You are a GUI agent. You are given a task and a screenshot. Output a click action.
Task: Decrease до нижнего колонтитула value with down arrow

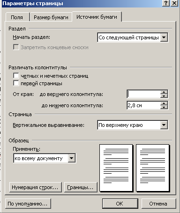(x=164, y=107)
